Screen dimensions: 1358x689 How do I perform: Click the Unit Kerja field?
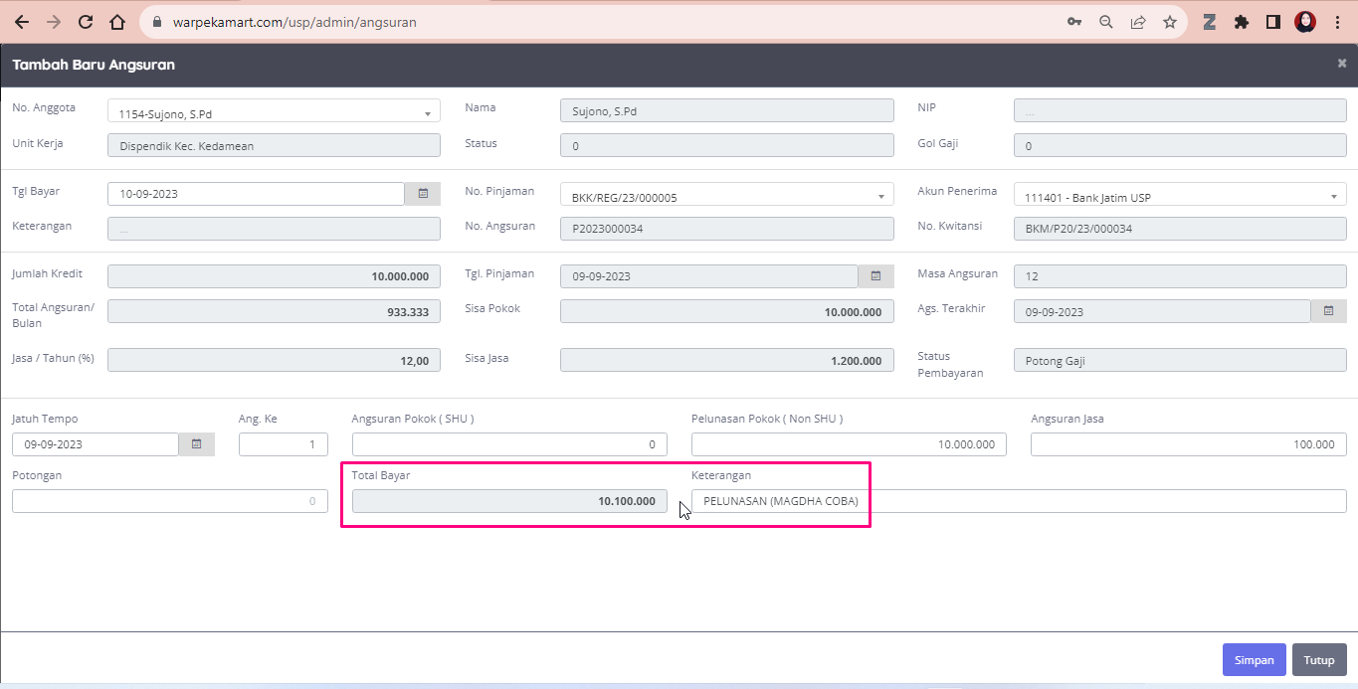(x=274, y=145)
